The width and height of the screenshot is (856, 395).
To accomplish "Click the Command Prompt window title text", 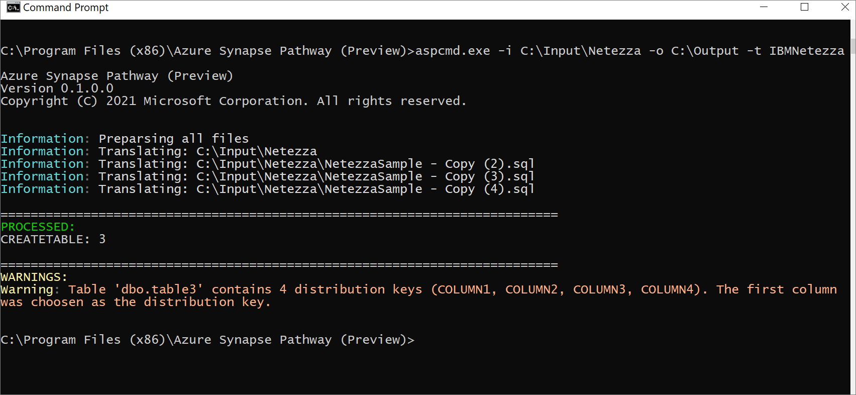I will pyautogui.click(x=66, y=8).
